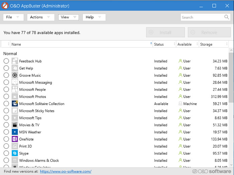Viewport: 234px width, 175px height.
Task: Click the Remove button
Action: click(x=209, y=32)
